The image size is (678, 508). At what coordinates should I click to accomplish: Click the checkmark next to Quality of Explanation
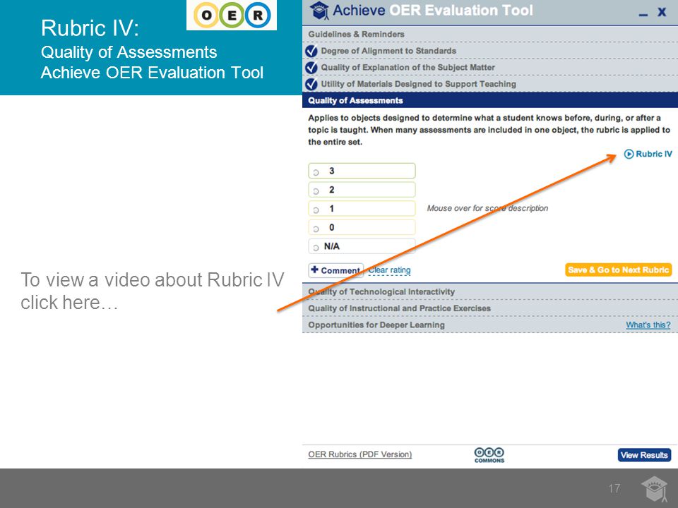pos(311,68)
